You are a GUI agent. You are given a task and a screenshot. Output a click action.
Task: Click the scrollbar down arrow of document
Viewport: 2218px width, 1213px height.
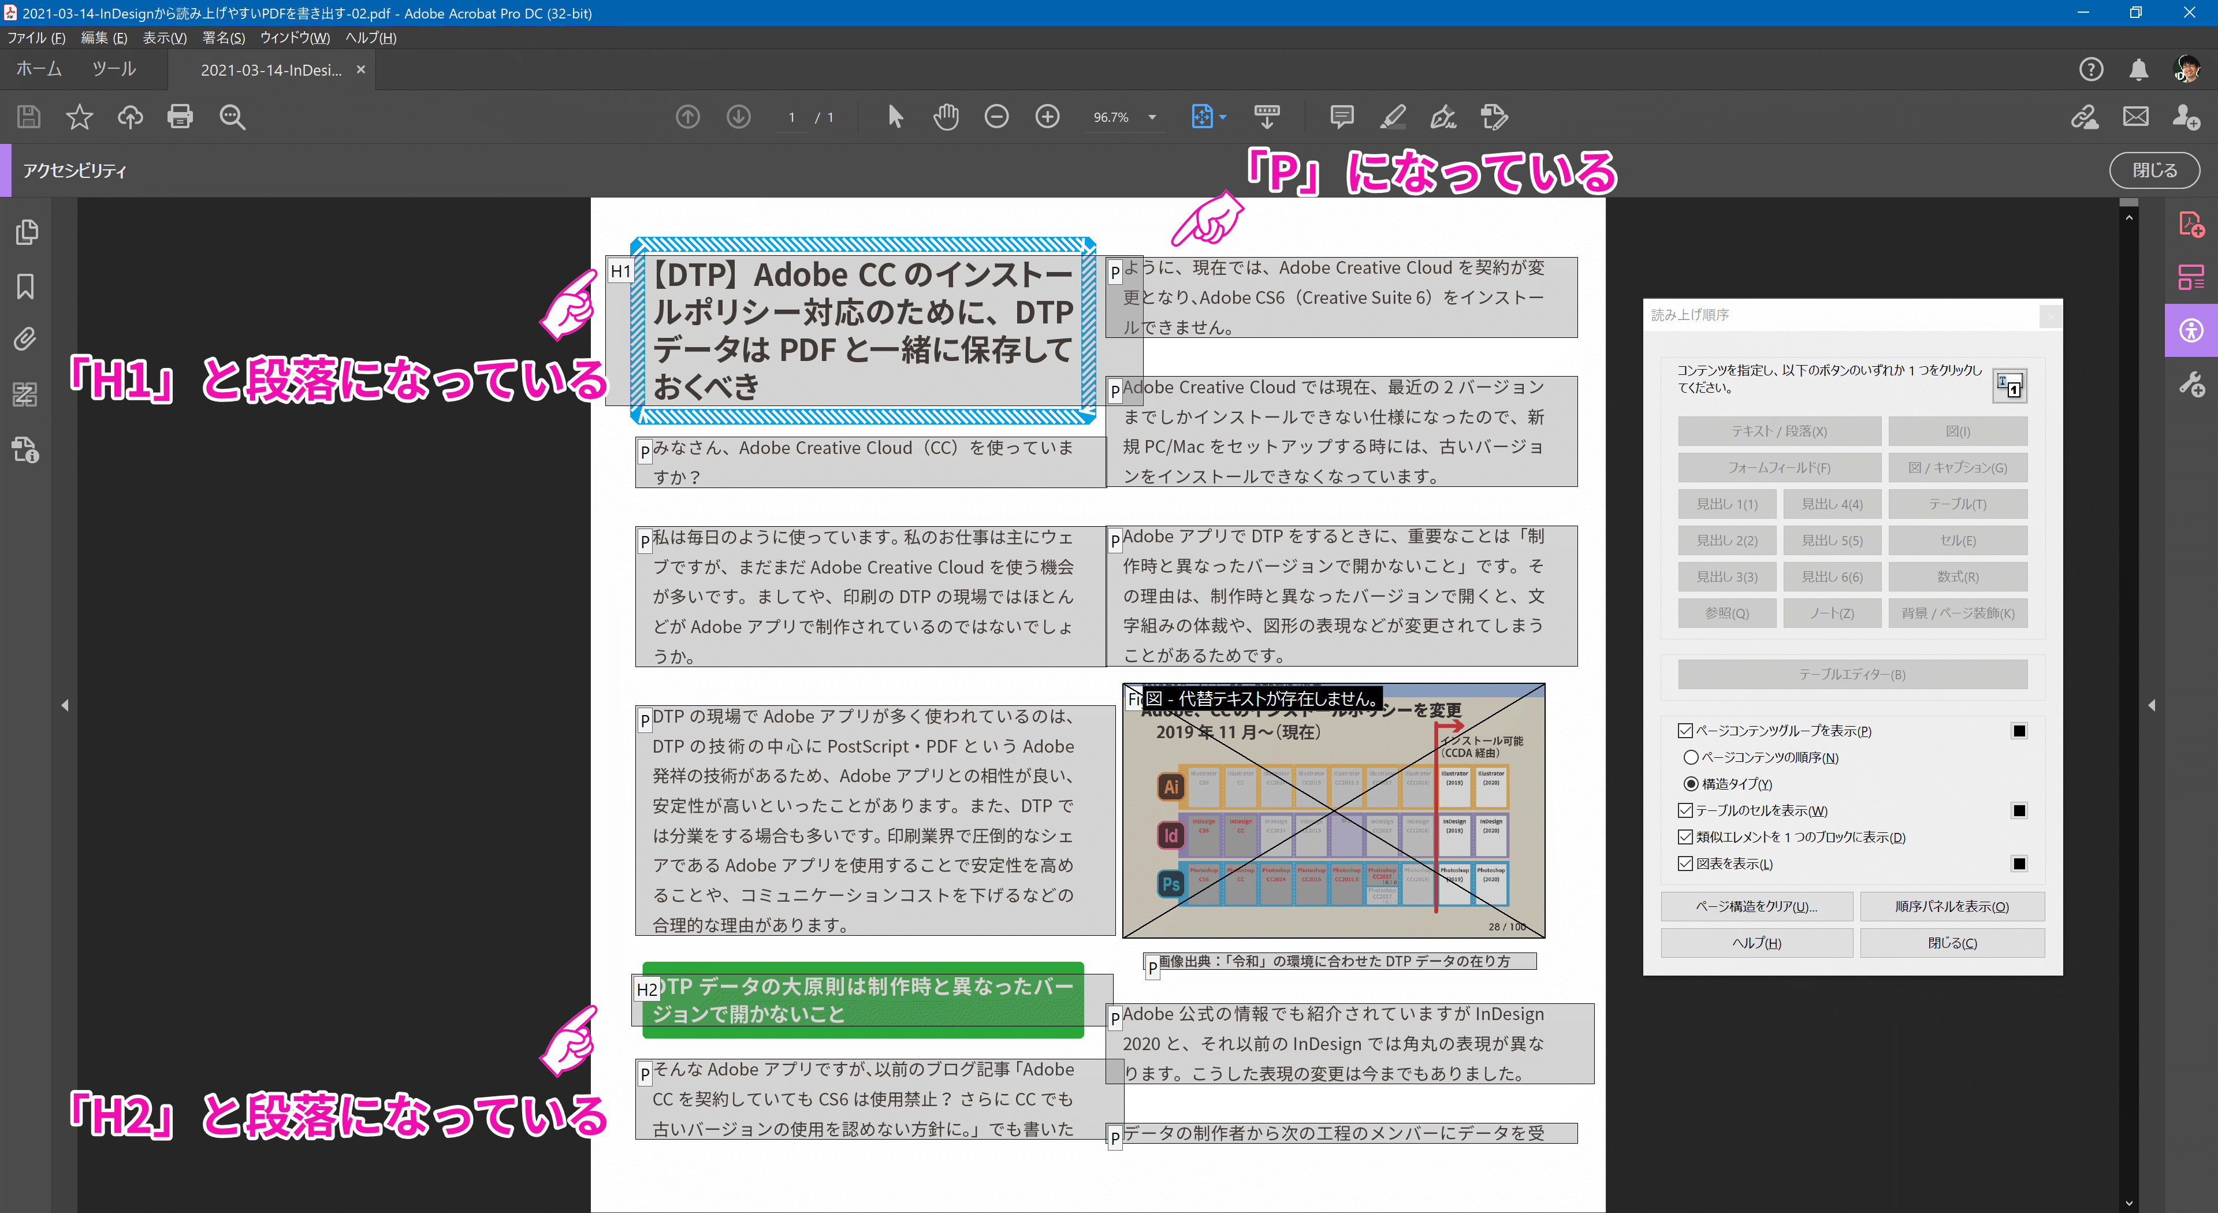(2129, 1204)
